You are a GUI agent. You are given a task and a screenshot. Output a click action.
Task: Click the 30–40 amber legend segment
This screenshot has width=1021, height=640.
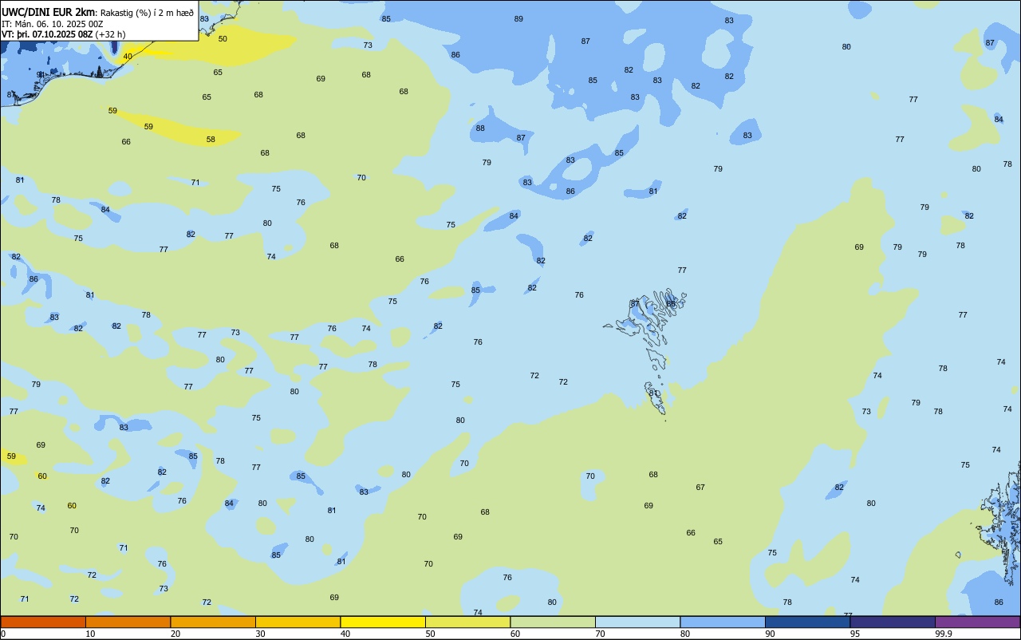coord(298,622)
